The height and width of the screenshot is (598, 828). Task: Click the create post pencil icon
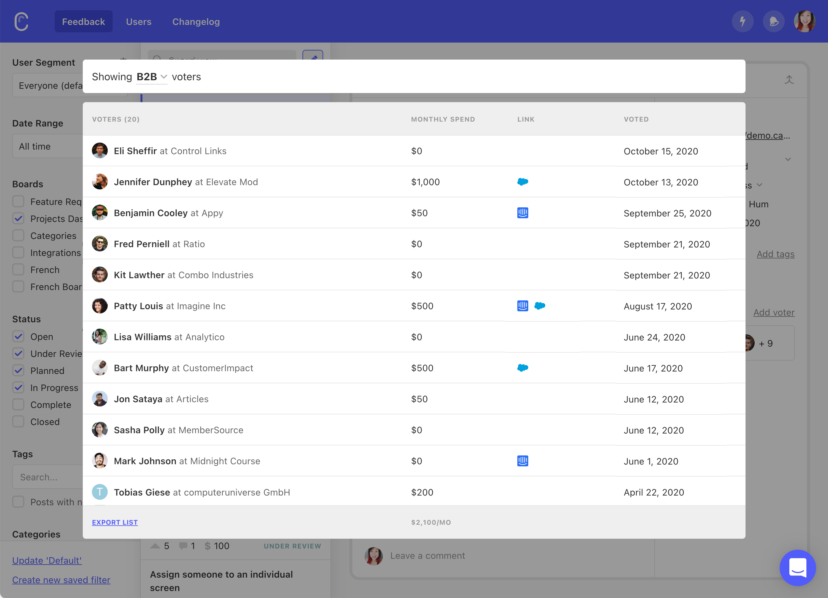pos(313,55)
